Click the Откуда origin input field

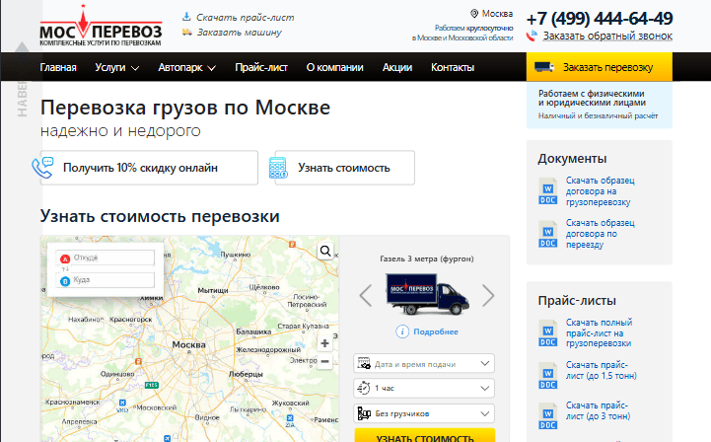[112, 258]
